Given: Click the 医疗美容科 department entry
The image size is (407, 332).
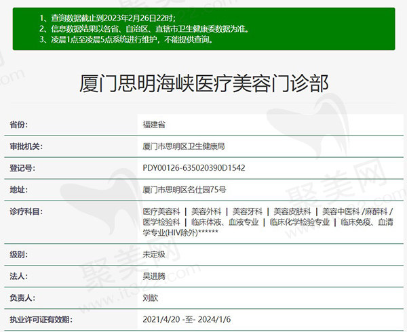Looking at the screenshot, I should (x=161, y=211).
